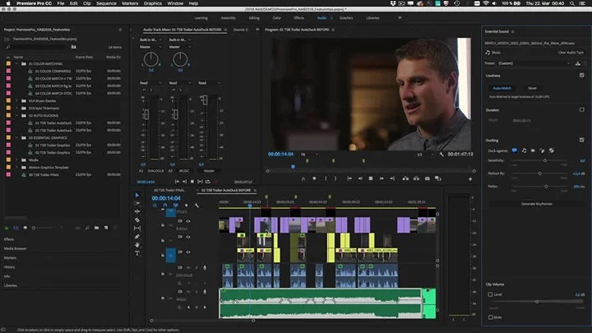The image size is (592, 333).
Task: Click the music note duck-against icon
Action: click(x=524, y=150)
